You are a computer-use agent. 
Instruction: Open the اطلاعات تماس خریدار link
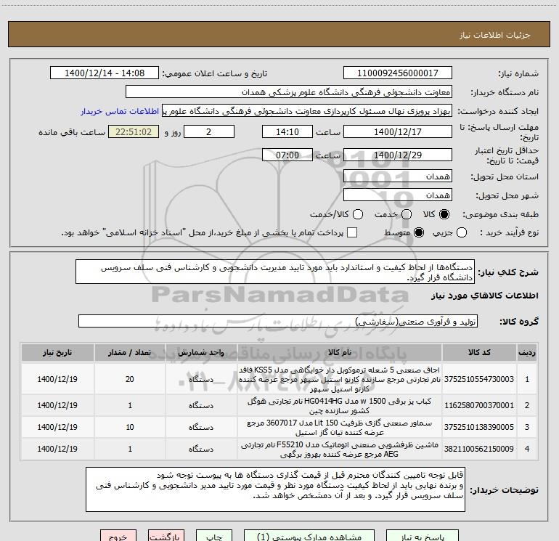point(120,111)
